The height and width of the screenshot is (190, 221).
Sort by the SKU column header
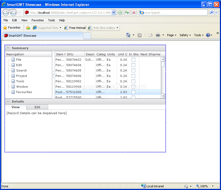(75, 54)
